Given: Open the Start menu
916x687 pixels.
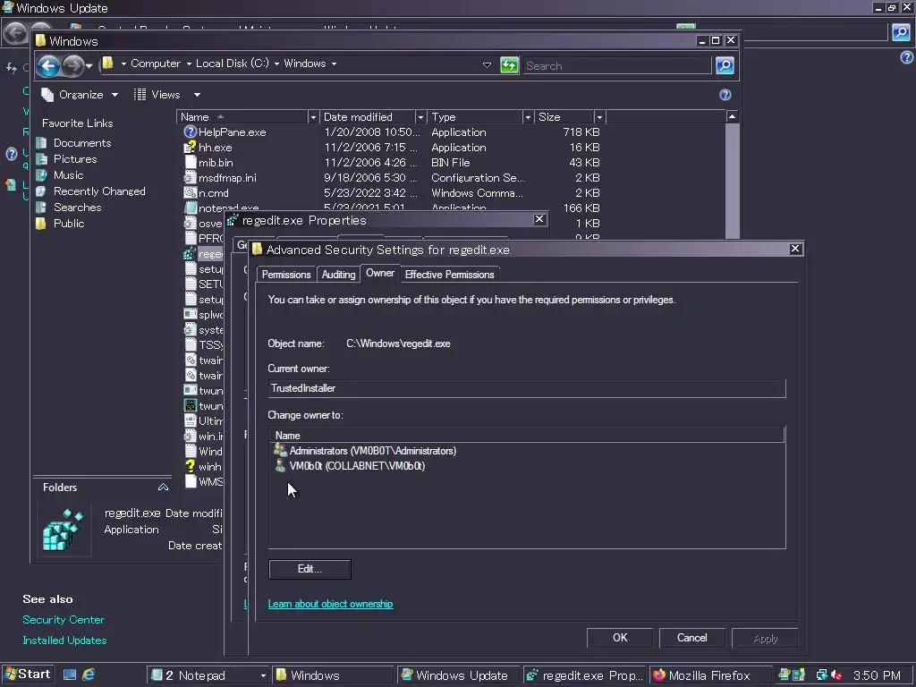Looking at the screenshot, I should click(x=28, y=674).
